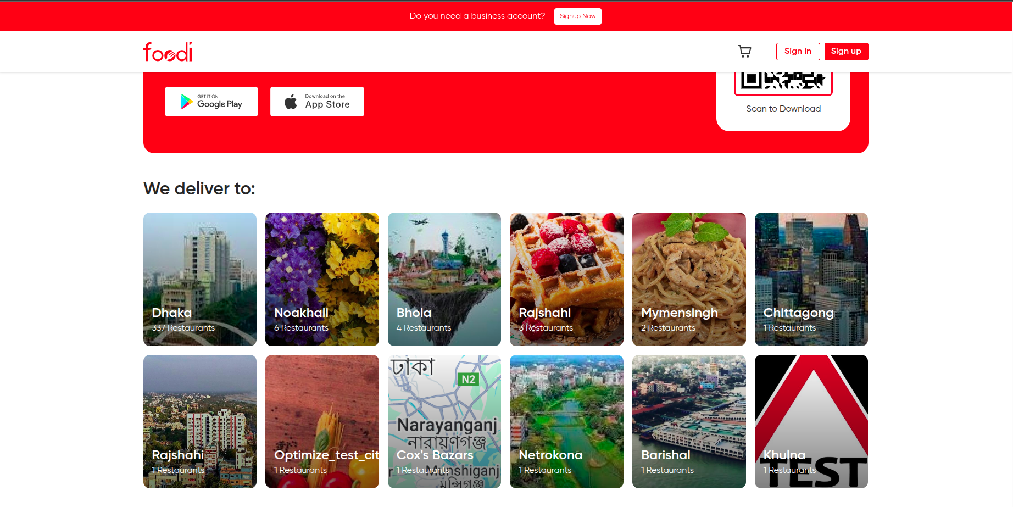Click the Sign up button
The width and height of the screenshot is (1013, 507).
[x=846, y=52]
